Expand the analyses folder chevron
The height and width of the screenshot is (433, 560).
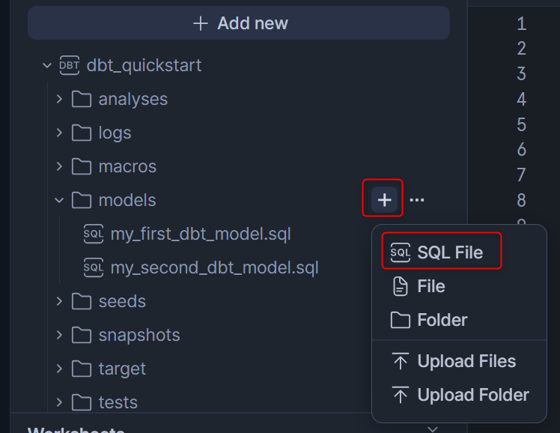(59, 99)
